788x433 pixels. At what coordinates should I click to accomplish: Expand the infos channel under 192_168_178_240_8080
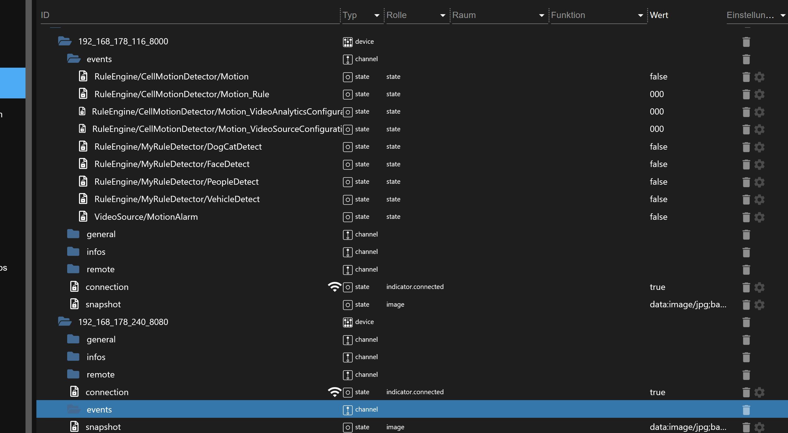(x=73, y=357)
